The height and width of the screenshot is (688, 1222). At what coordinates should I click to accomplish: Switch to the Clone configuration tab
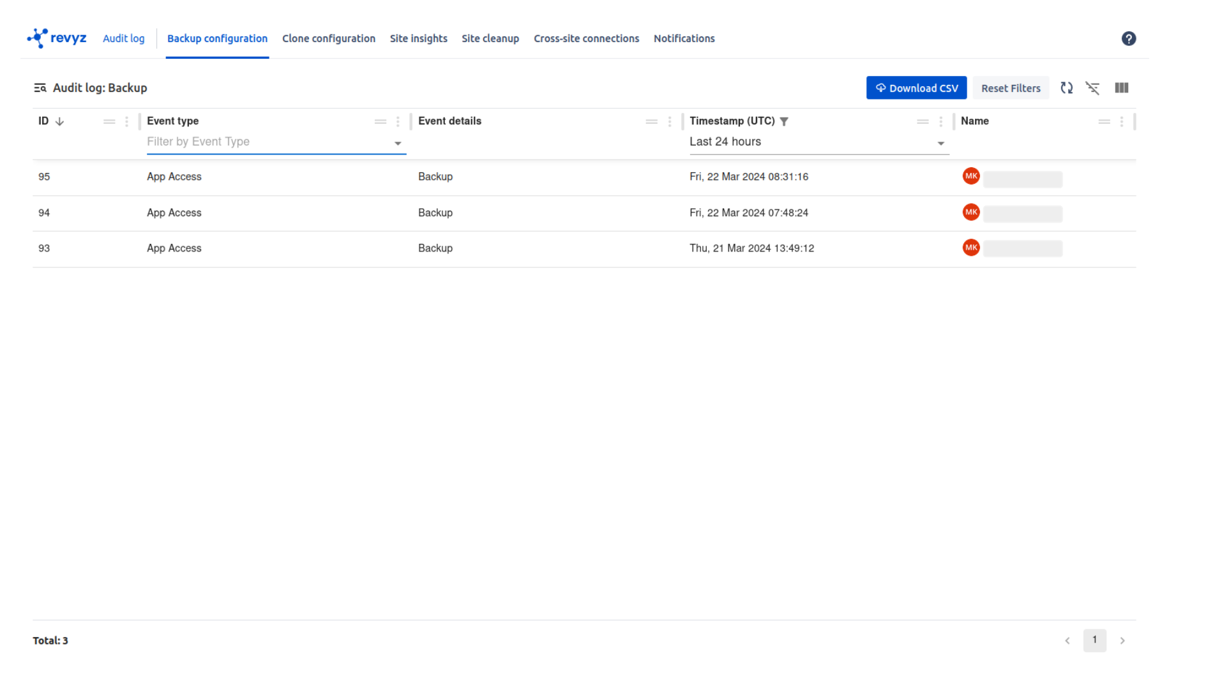328,39
